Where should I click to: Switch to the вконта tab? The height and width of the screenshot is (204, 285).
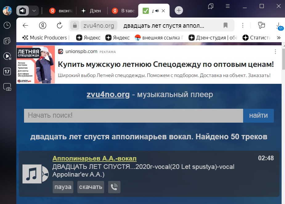click(61, 11)
